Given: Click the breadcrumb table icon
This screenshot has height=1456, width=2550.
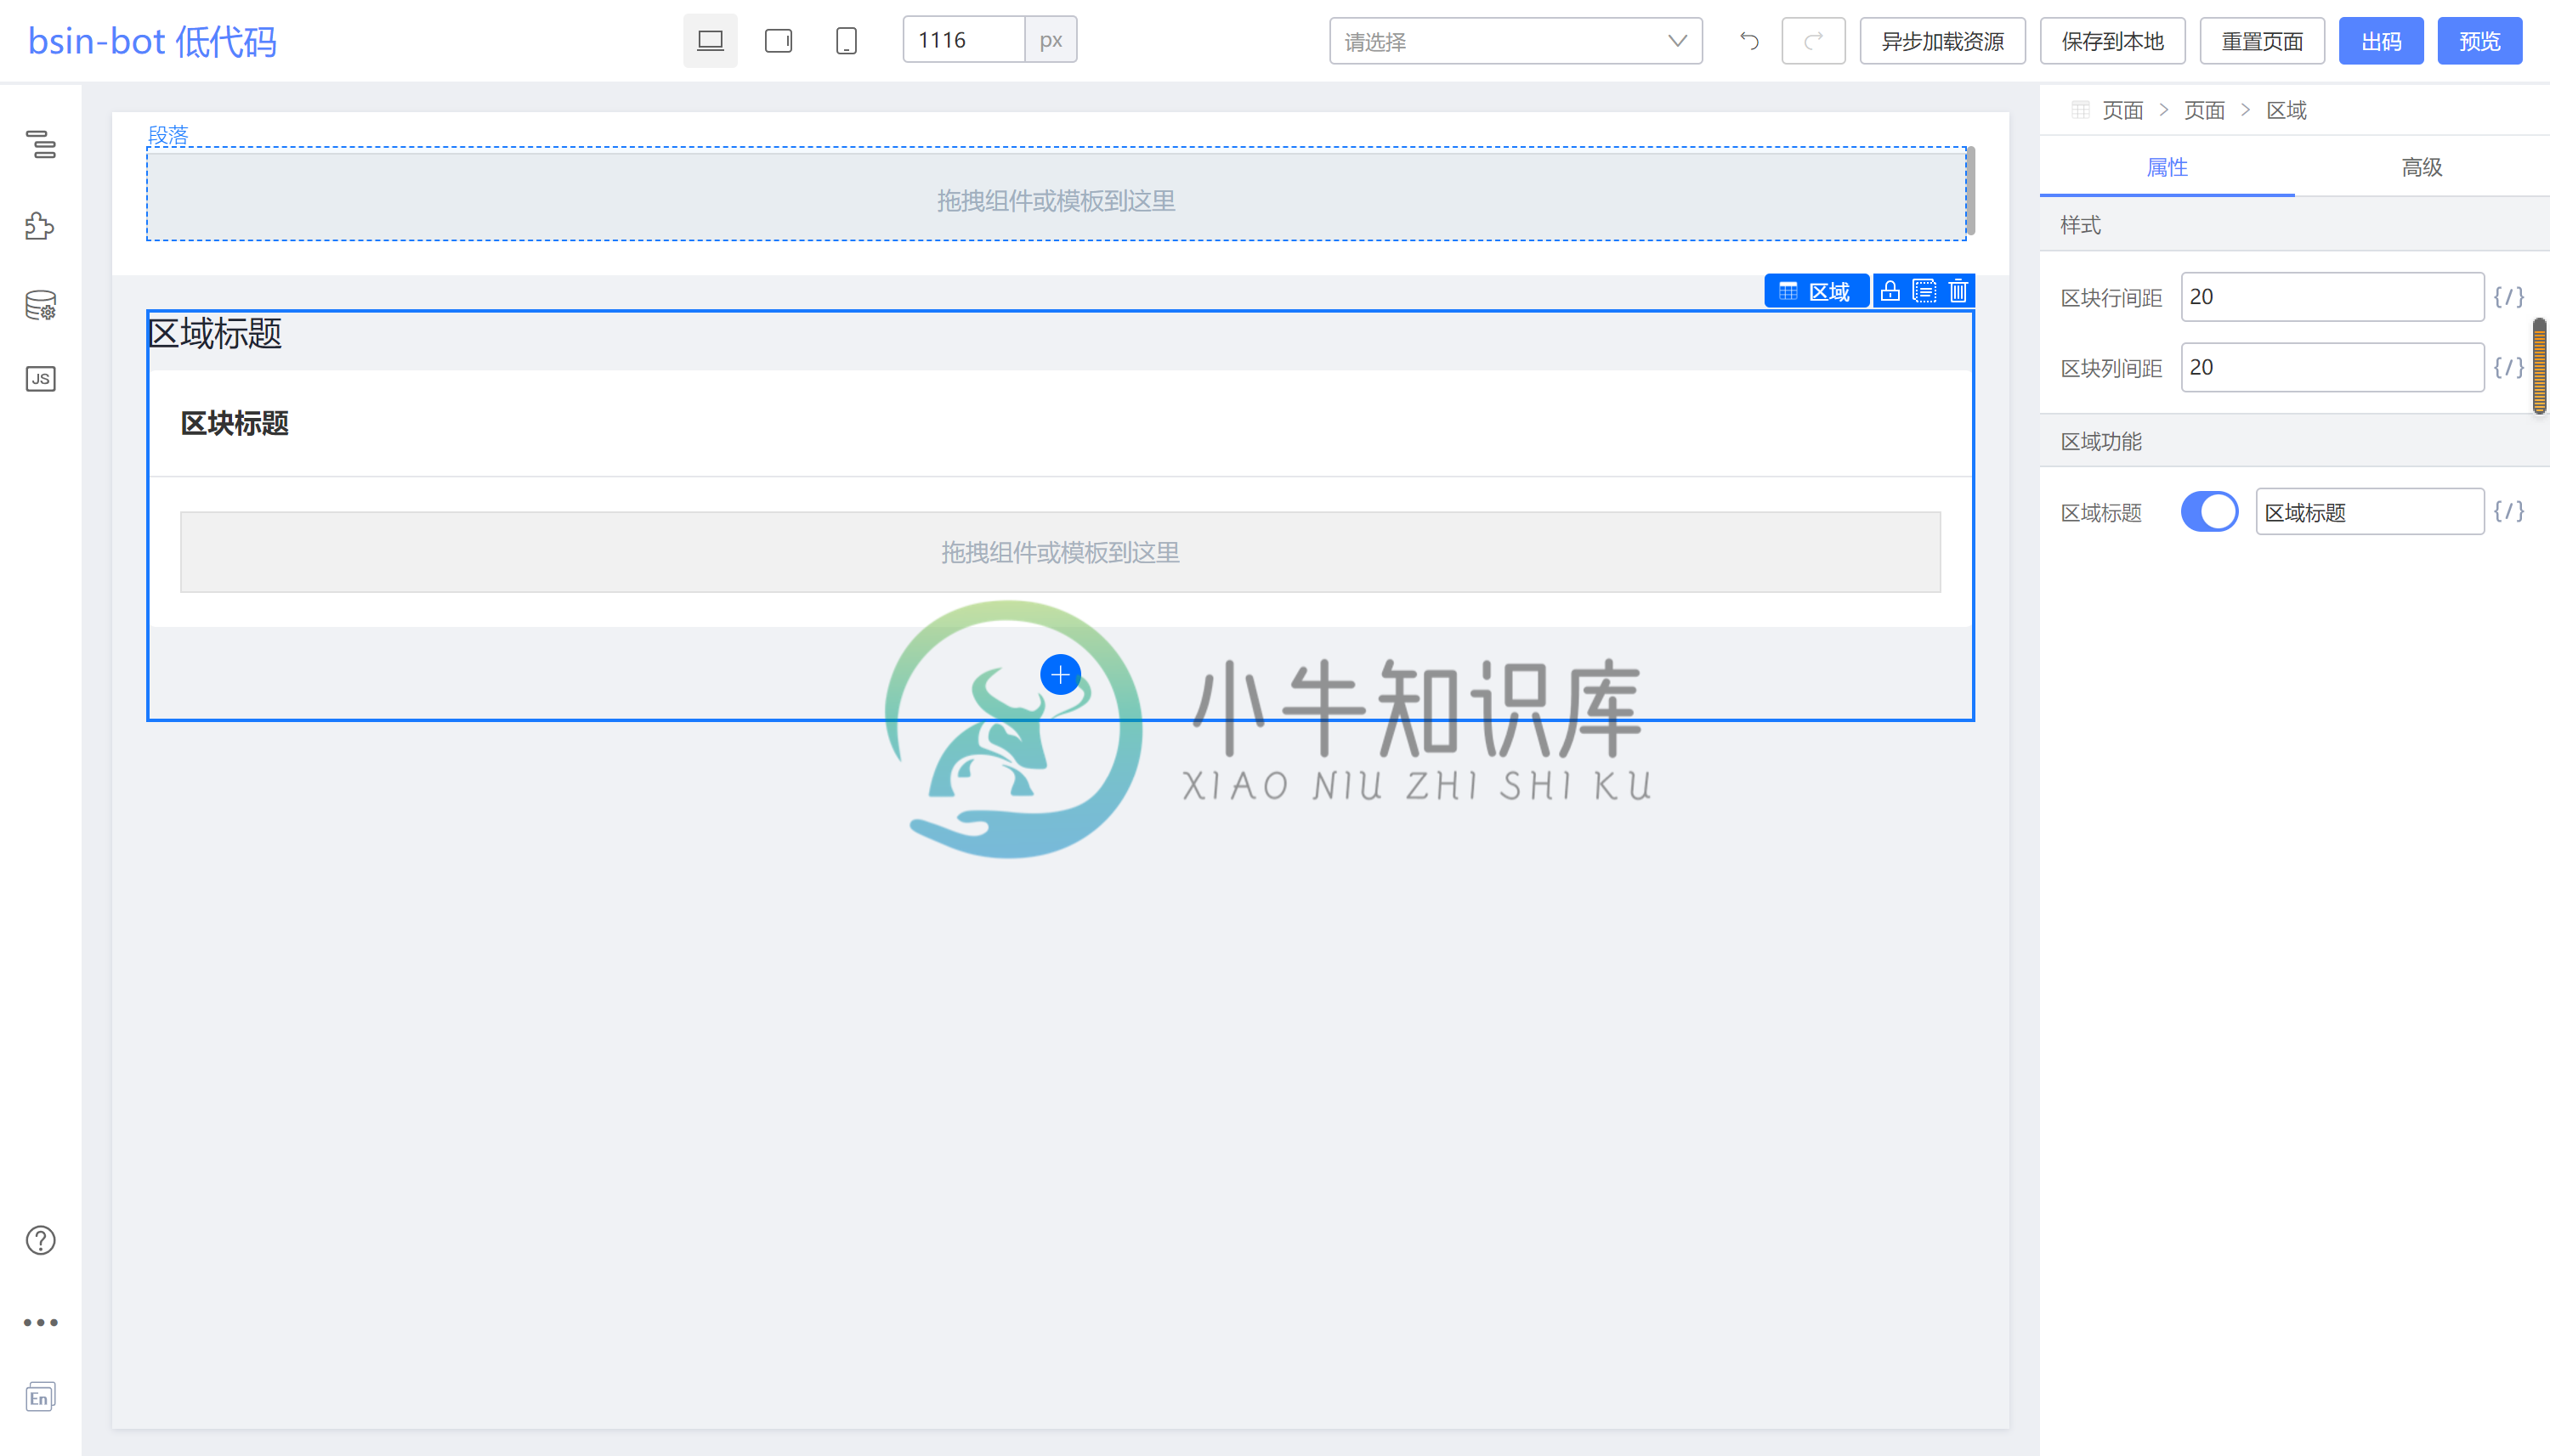Looking at the screenshot, I should click(2081, 110).
